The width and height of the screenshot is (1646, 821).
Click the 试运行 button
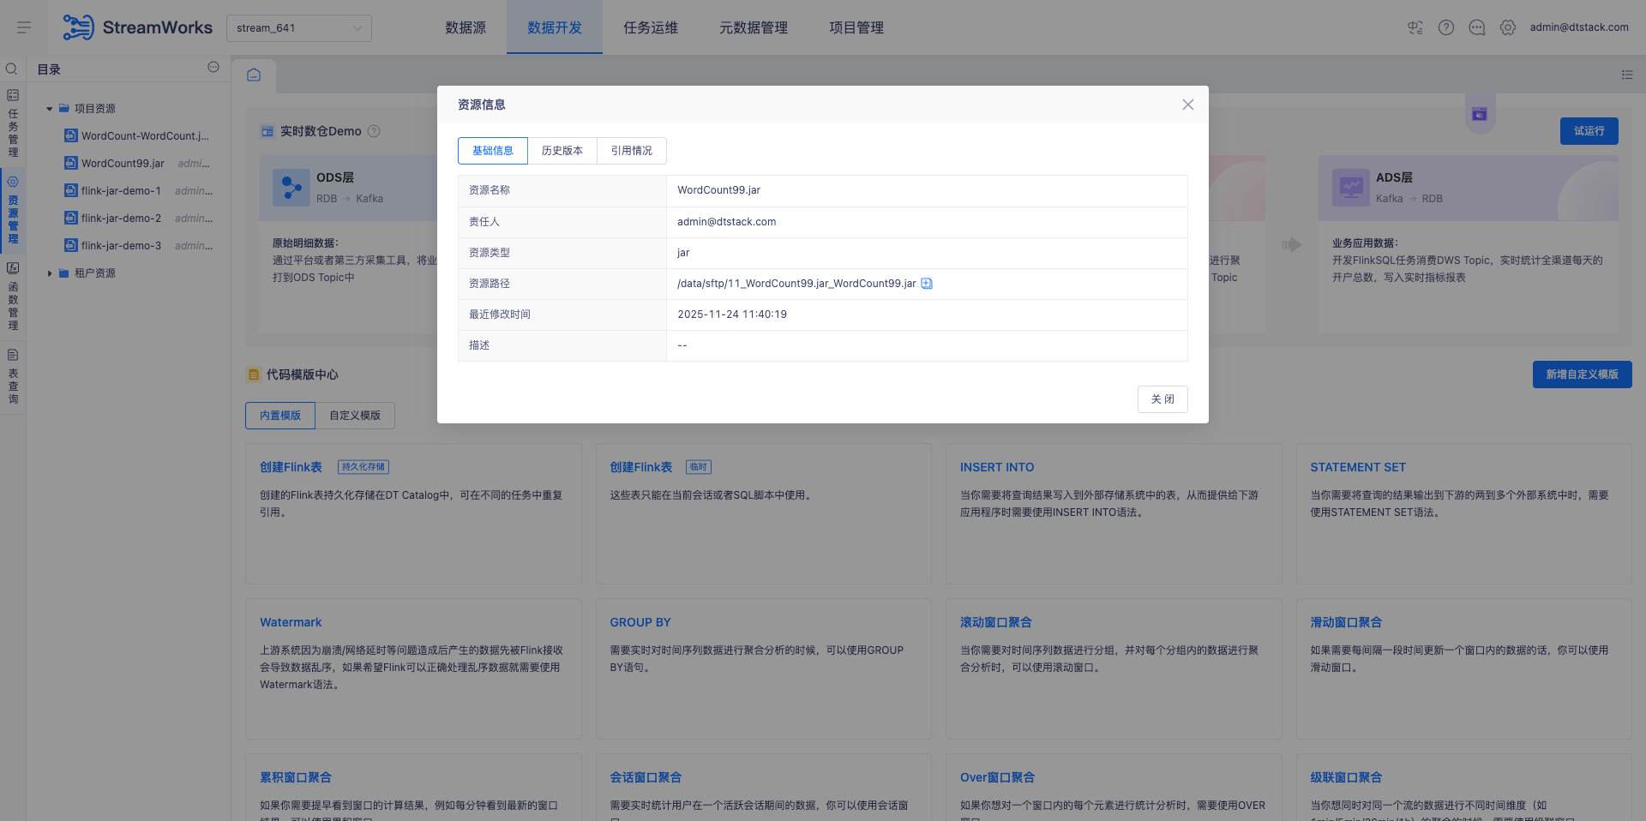[1589, 130]
